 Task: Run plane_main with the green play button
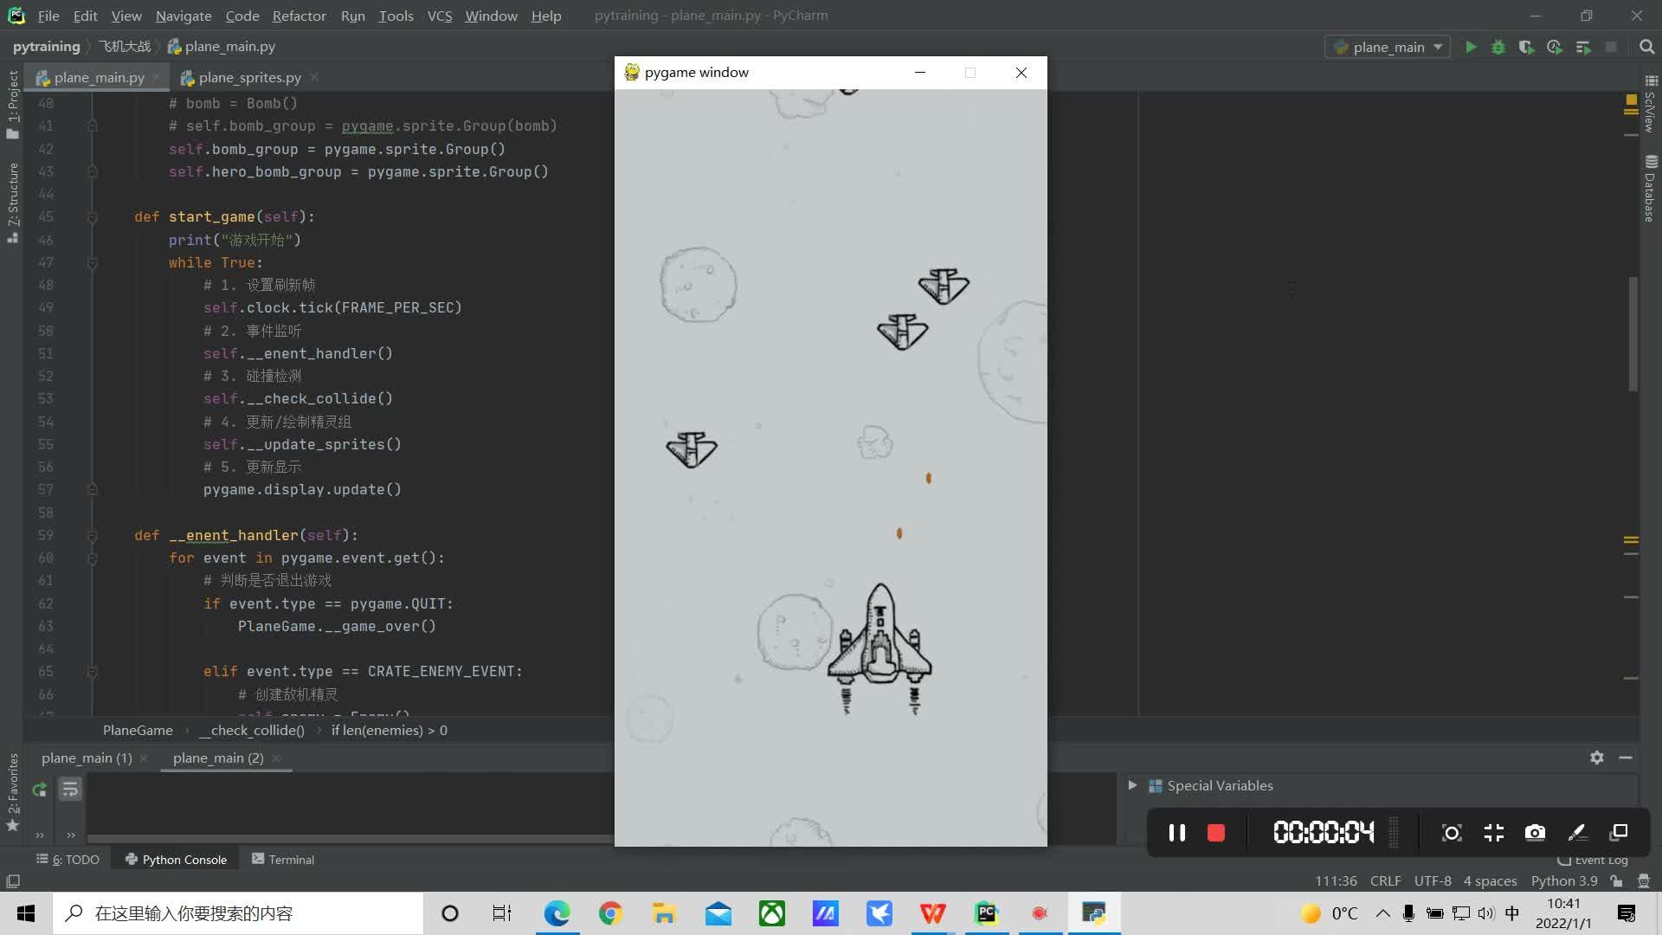pos(1471,48)
